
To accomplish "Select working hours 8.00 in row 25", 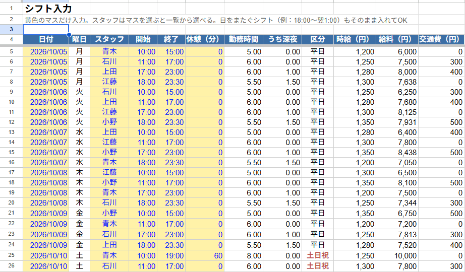I will [244, 255].
